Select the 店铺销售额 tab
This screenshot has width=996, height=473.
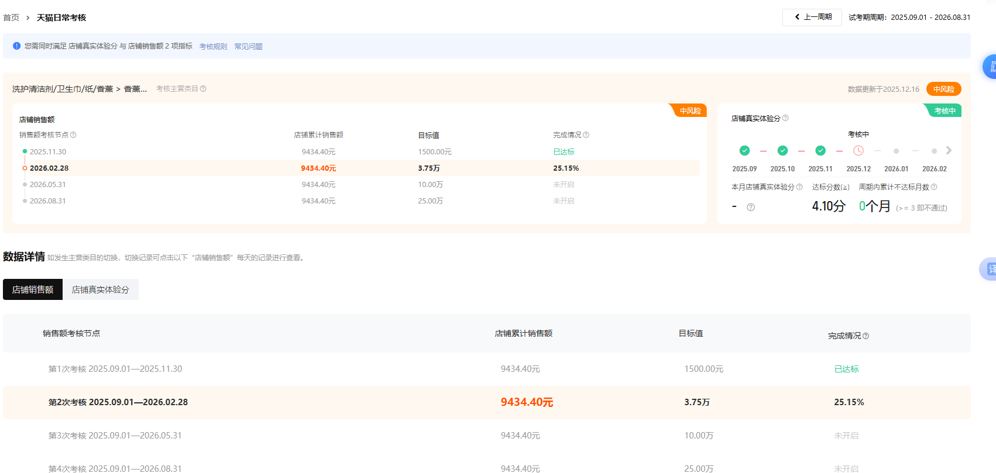click(33, 290)
